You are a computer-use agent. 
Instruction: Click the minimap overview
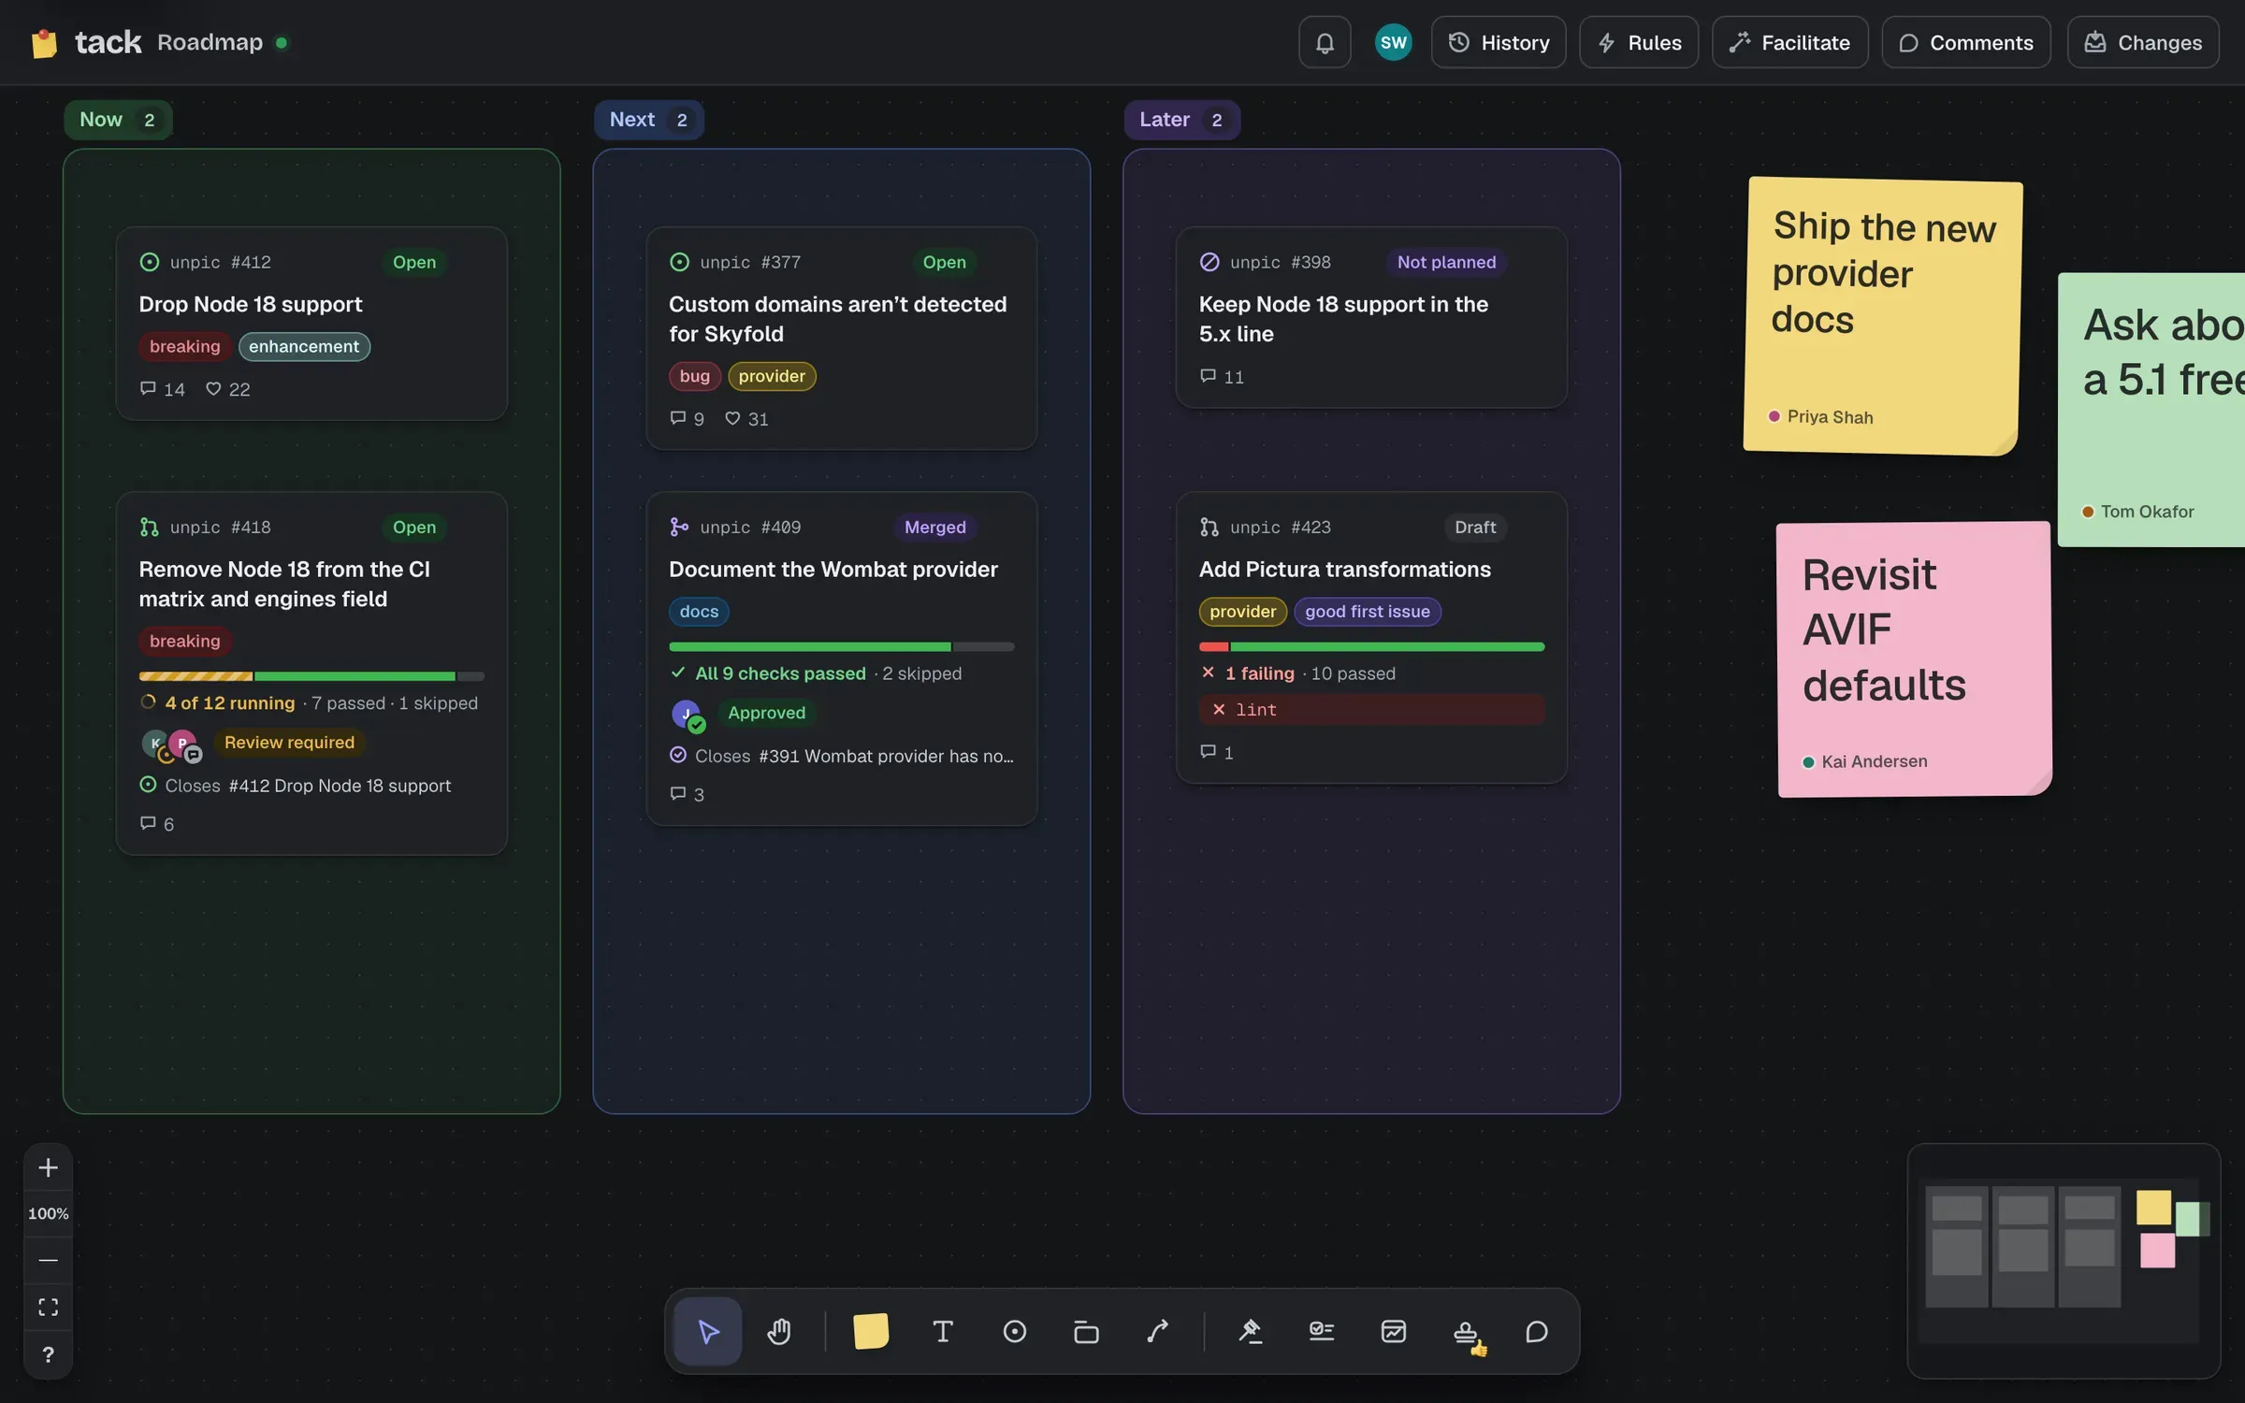tap(2064, 1260)
